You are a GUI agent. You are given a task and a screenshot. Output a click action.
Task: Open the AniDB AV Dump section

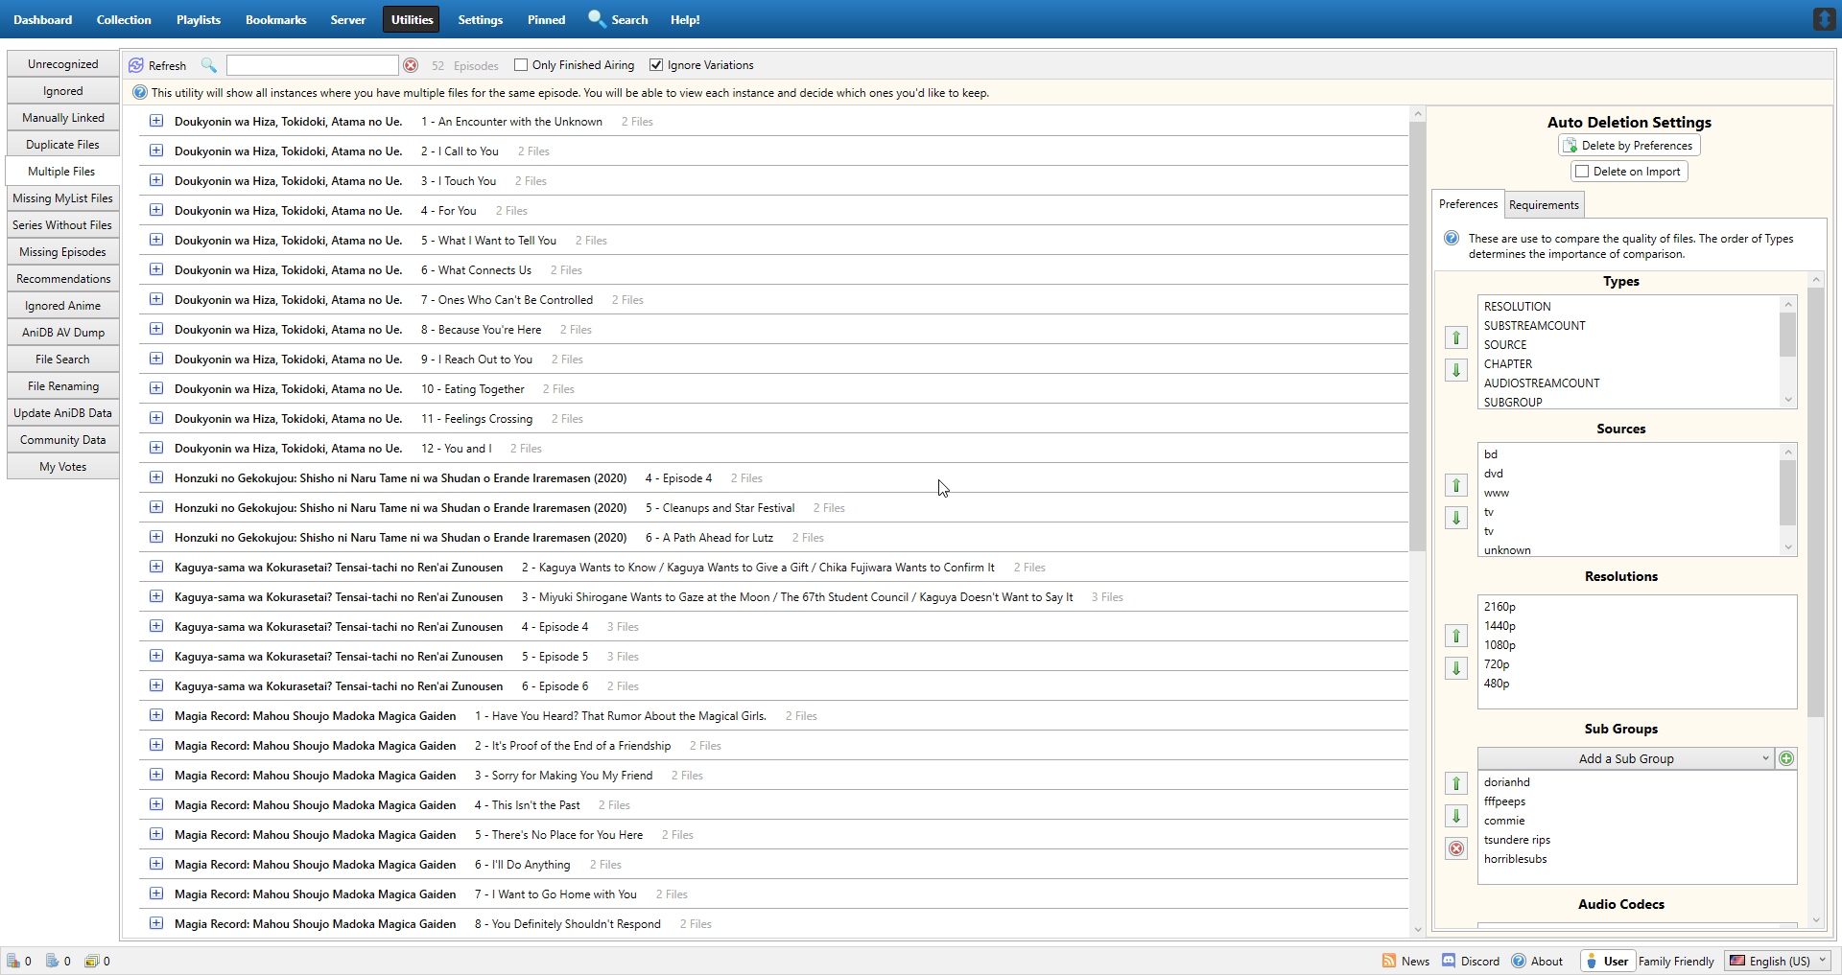[x=62, y=333]
